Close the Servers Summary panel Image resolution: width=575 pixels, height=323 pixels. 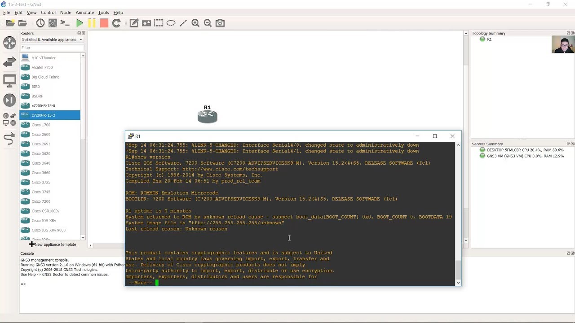tap(572, 144)
